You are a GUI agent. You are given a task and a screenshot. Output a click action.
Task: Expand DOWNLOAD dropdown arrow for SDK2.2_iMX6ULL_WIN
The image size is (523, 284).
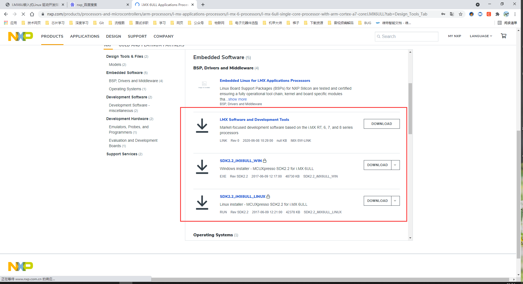point(395,165)
